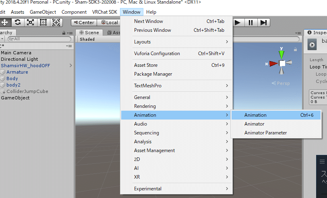
Task: Open the Package Manager
Action: pos(176,74)
